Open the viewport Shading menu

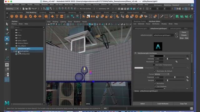click(55, 22)
